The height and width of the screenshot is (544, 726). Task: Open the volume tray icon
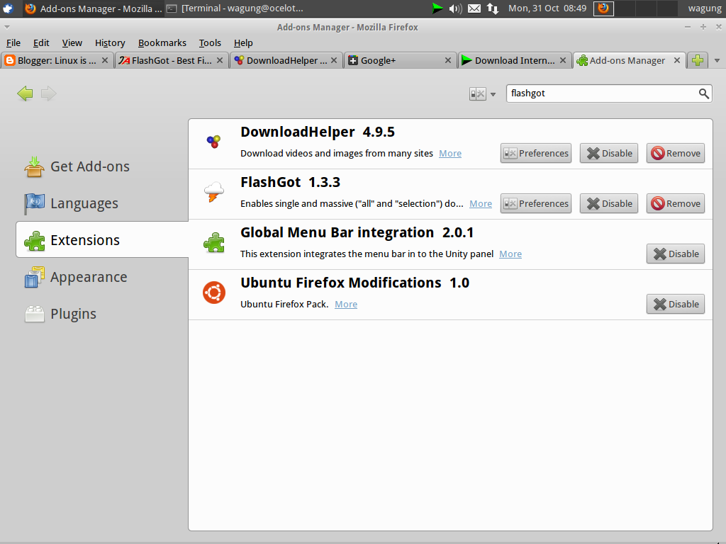455,8
